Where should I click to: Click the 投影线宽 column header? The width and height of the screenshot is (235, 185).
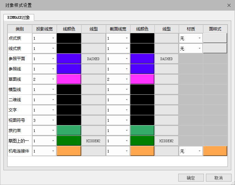point(44,29)
